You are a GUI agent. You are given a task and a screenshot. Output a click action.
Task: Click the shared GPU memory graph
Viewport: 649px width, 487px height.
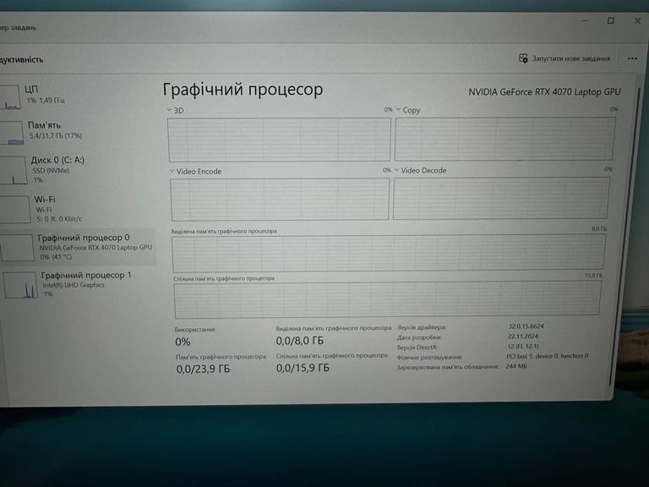[387, 300]
